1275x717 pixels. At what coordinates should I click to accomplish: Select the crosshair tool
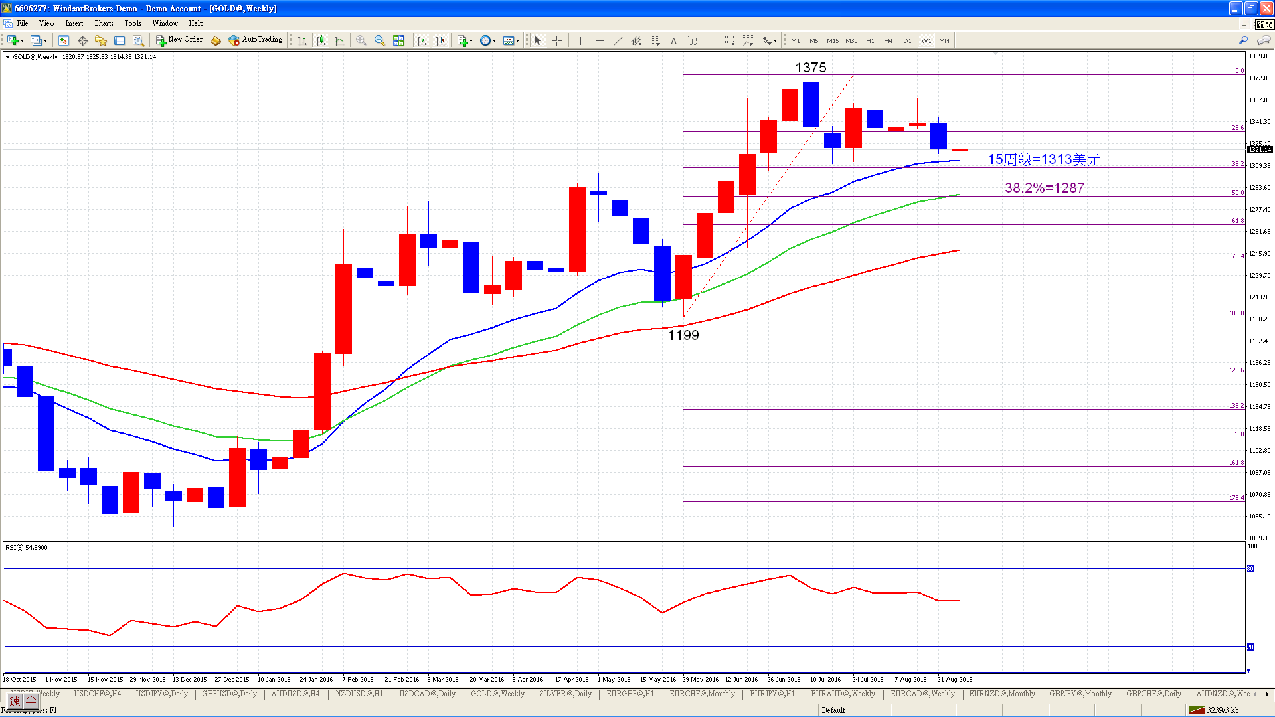556,40
